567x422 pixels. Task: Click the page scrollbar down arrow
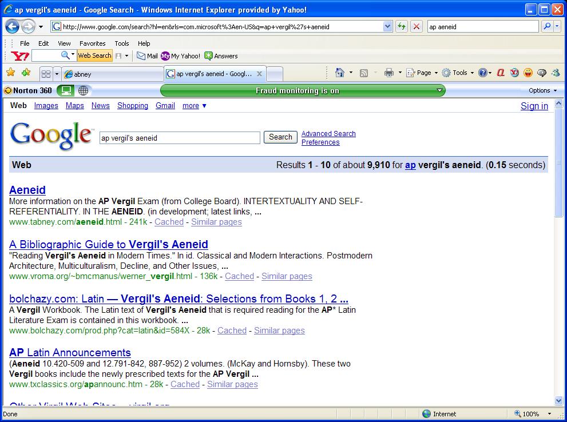[x=558, y=400]
